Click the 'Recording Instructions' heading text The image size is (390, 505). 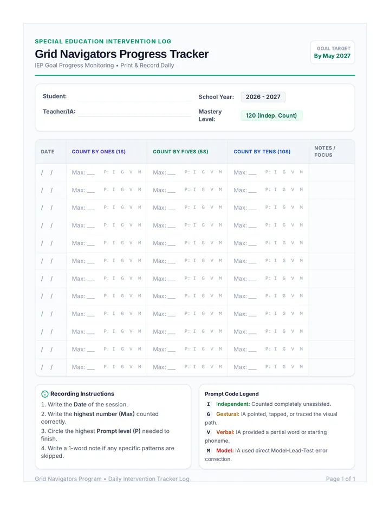pos(82,394)
